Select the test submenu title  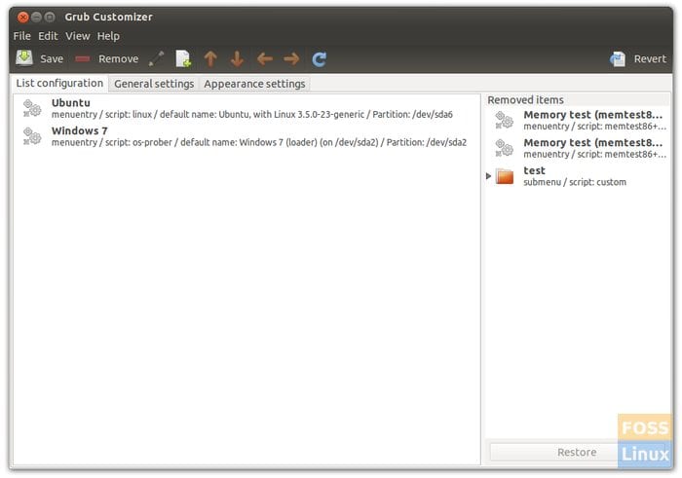pos(534,170)
